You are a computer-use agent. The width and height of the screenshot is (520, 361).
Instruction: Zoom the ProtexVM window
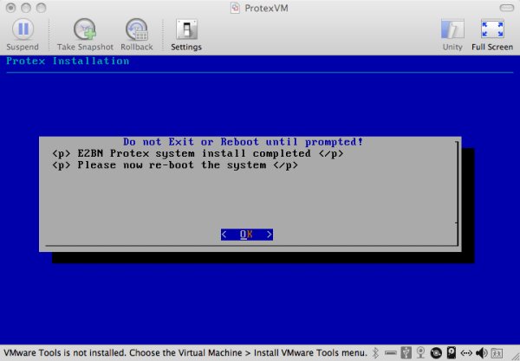pos(41,8)
